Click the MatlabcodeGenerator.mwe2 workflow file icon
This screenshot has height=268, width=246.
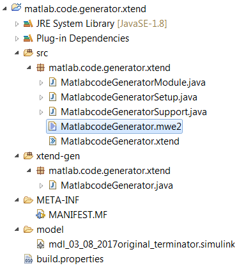pos(52,127)
